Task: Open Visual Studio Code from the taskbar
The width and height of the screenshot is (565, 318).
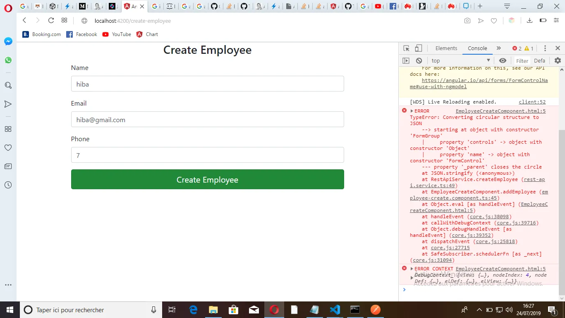Action: (x=335, y=310)
